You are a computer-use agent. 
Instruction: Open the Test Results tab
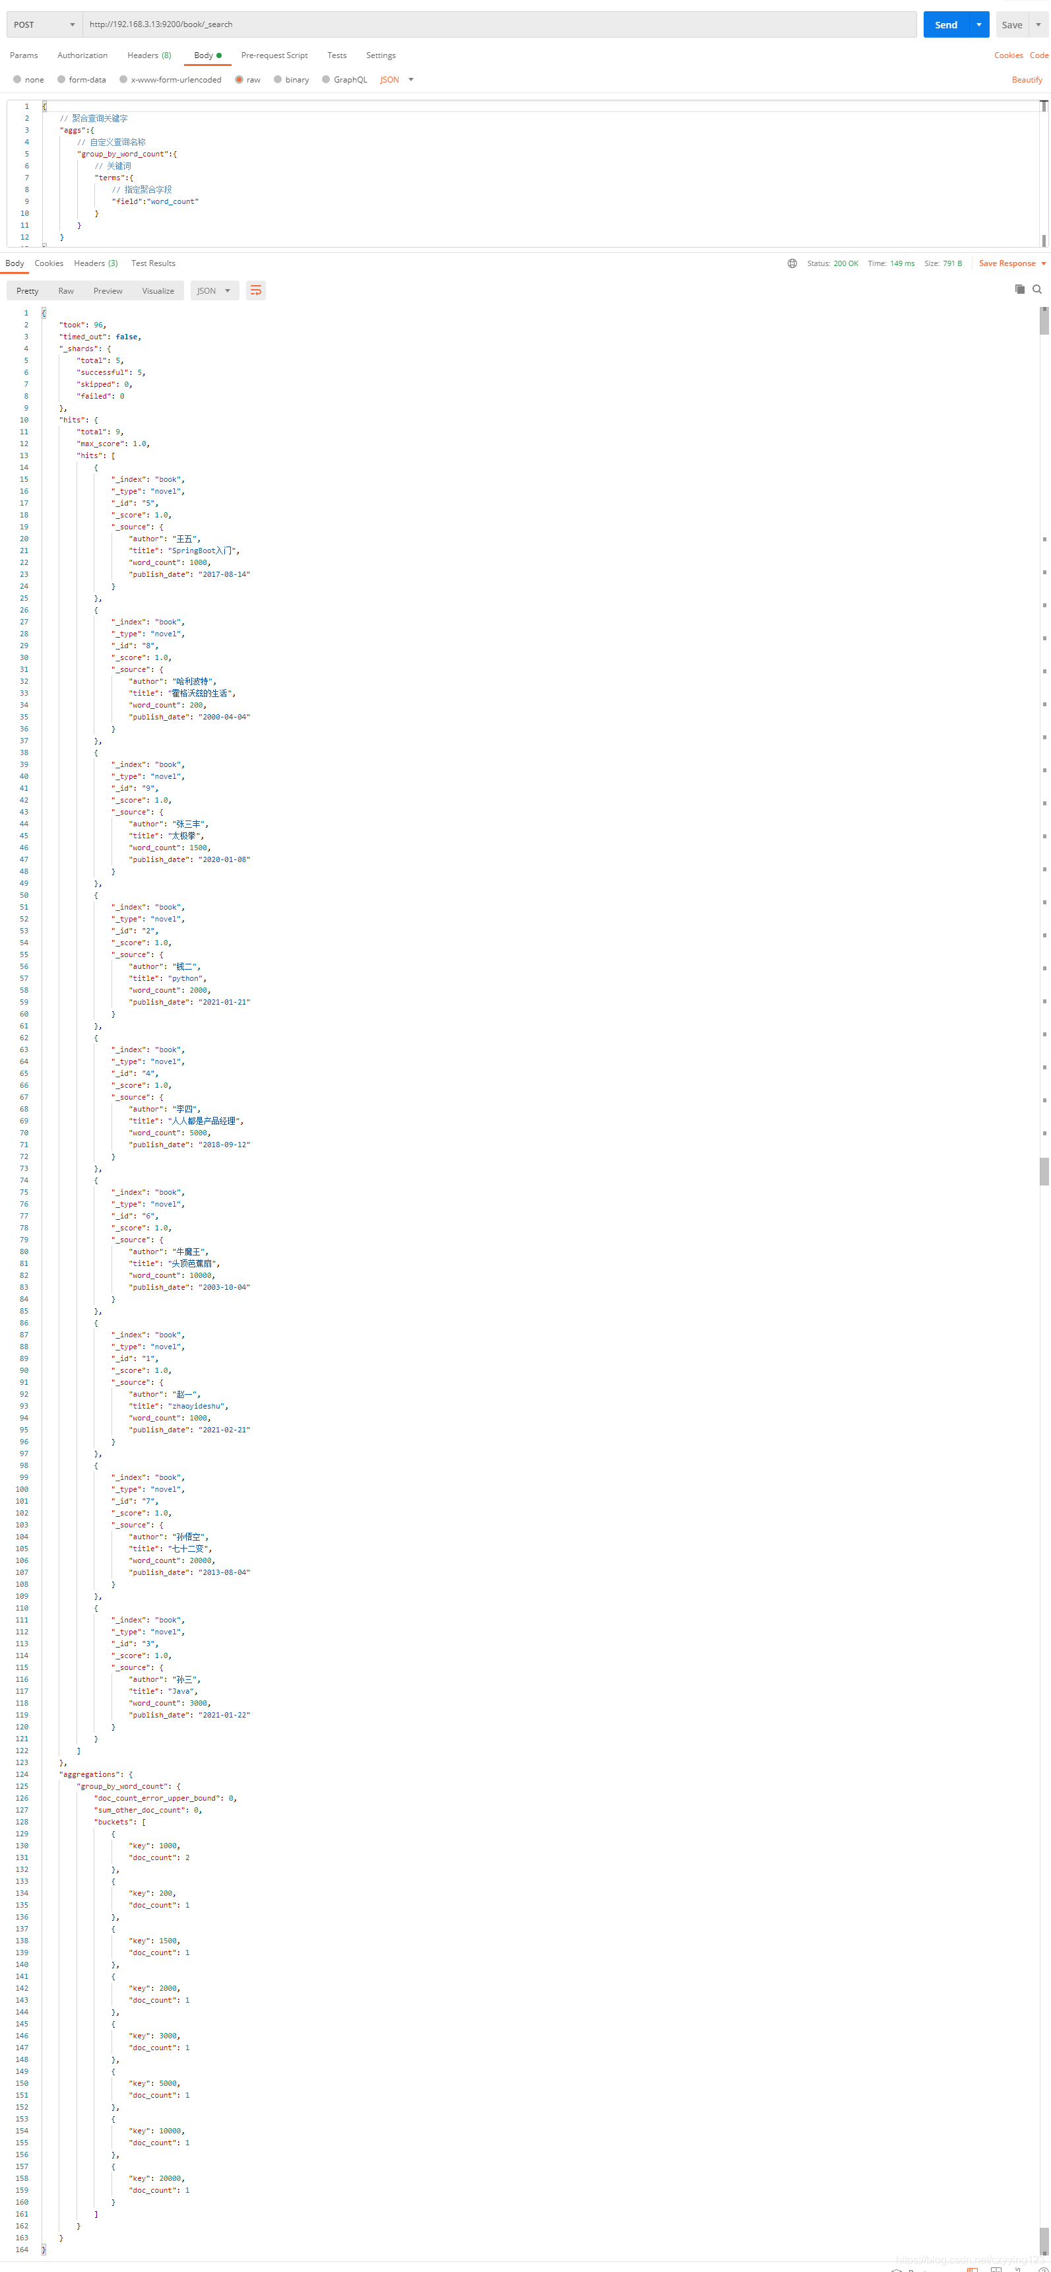(154, 263)
